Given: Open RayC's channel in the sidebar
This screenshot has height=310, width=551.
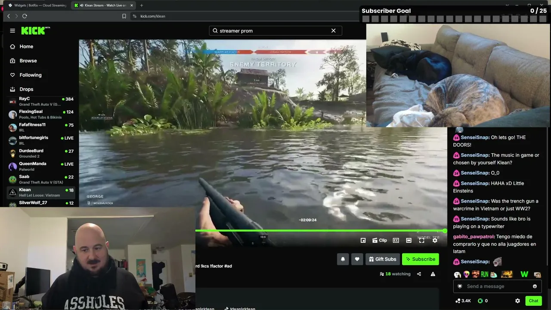Looking at the screenshot, I should (x=41, y=101).
